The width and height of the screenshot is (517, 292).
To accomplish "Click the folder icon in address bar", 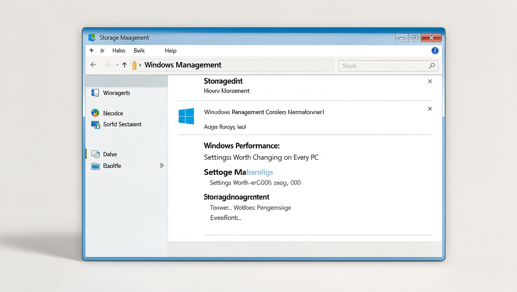I will pos(134,65).
